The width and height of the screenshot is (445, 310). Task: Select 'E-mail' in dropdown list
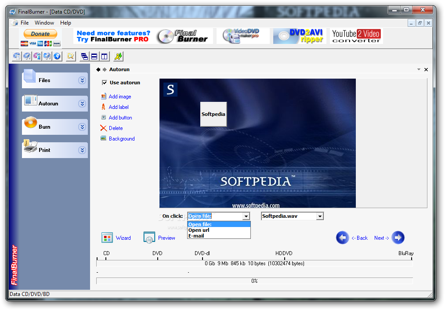[219, 236]
